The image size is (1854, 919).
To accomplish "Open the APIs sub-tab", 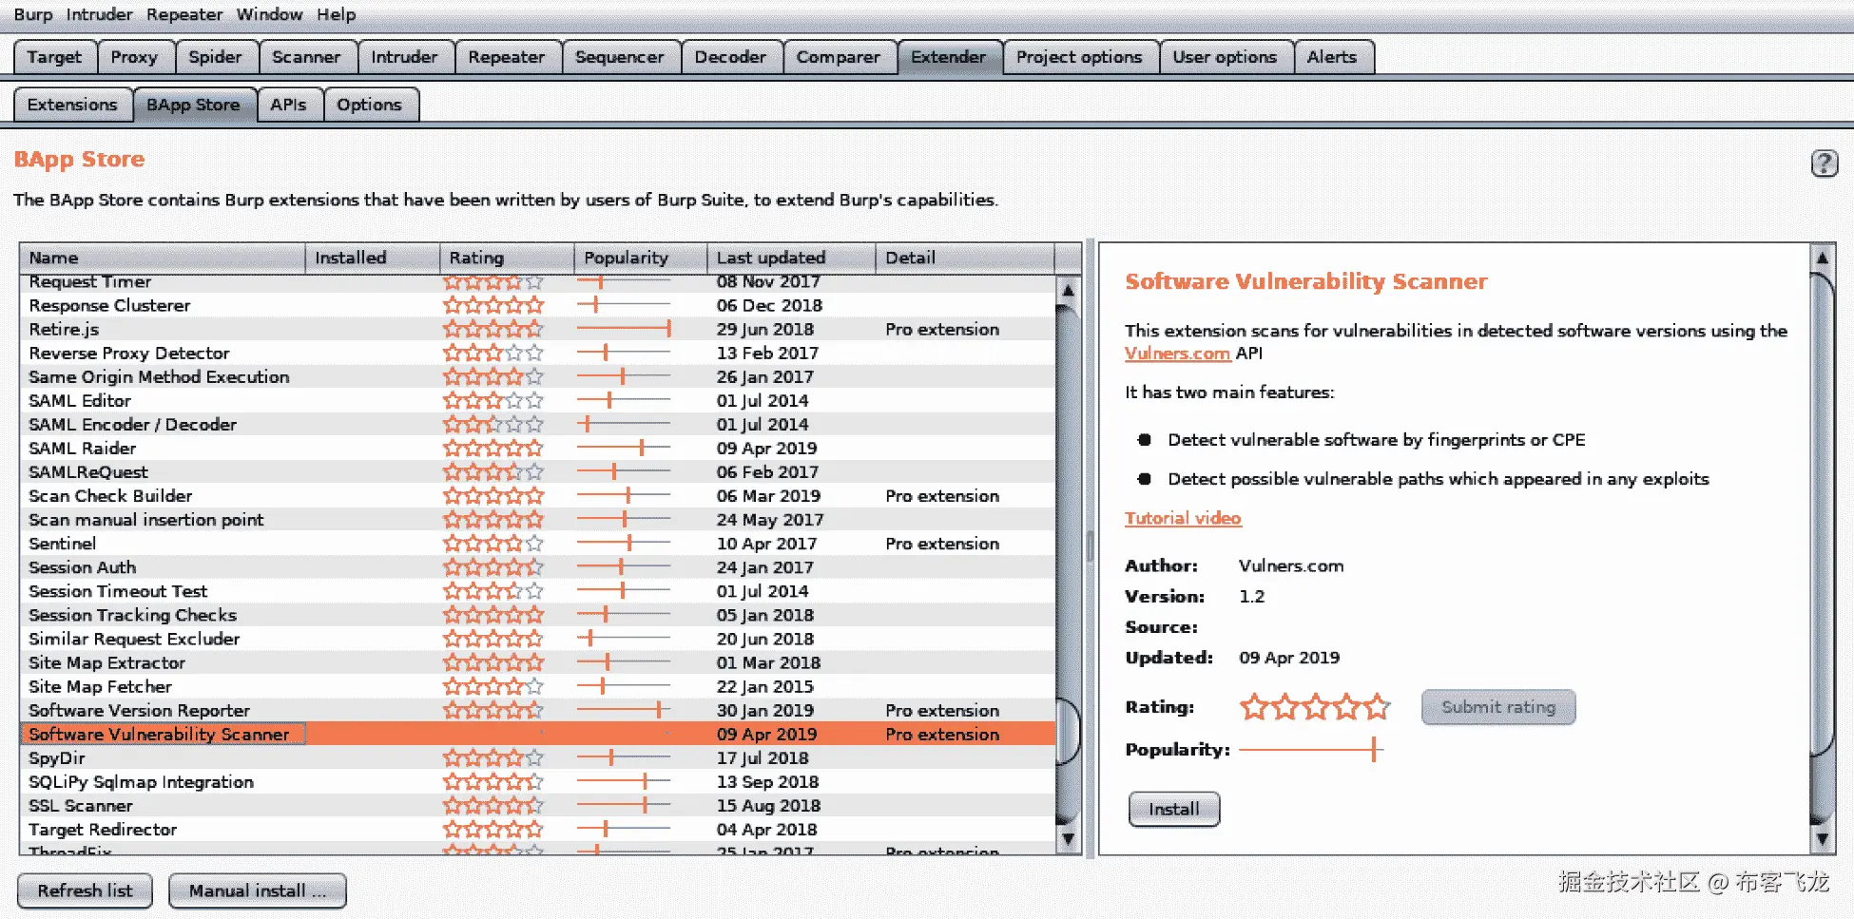I will click(x=288, y=105).
